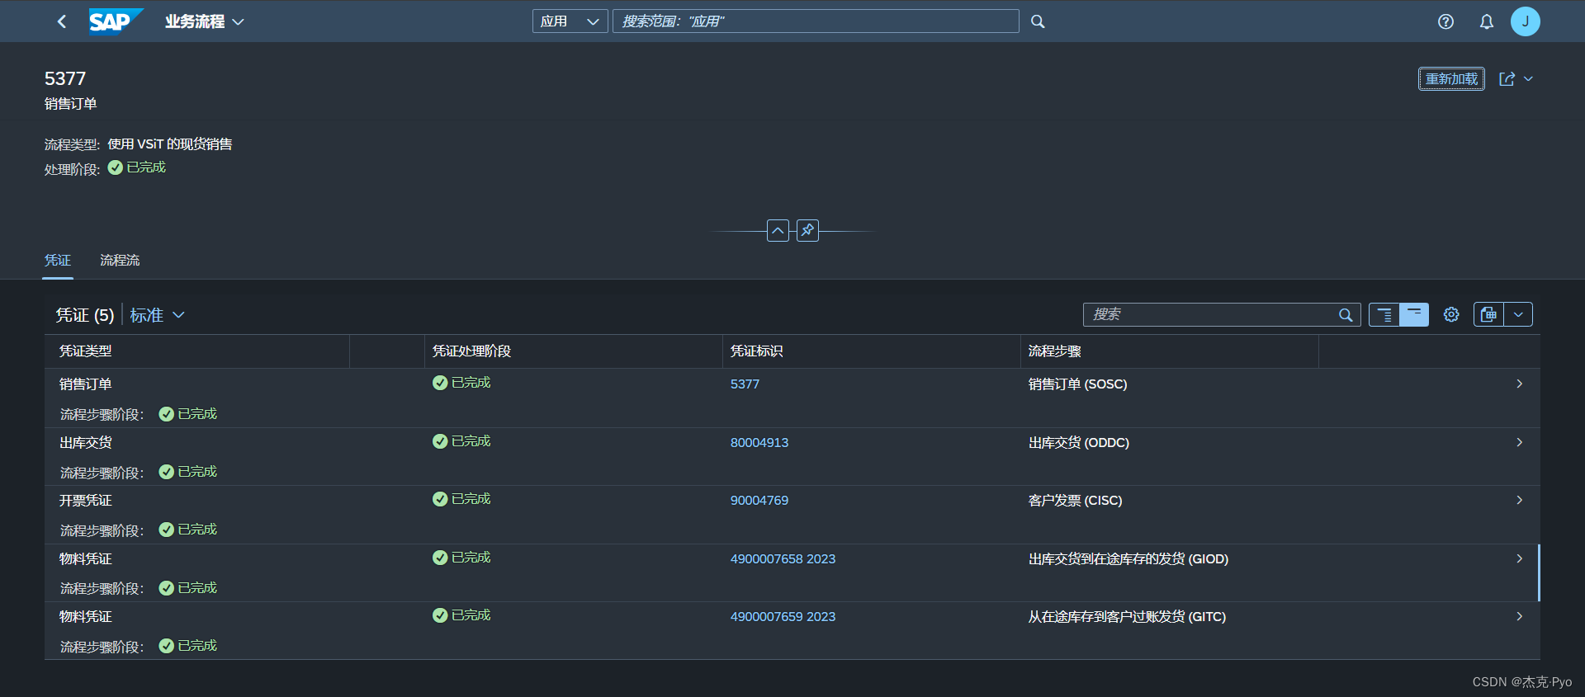Open document link 5377
The image size is (1585, 697).
pos(745,384)
